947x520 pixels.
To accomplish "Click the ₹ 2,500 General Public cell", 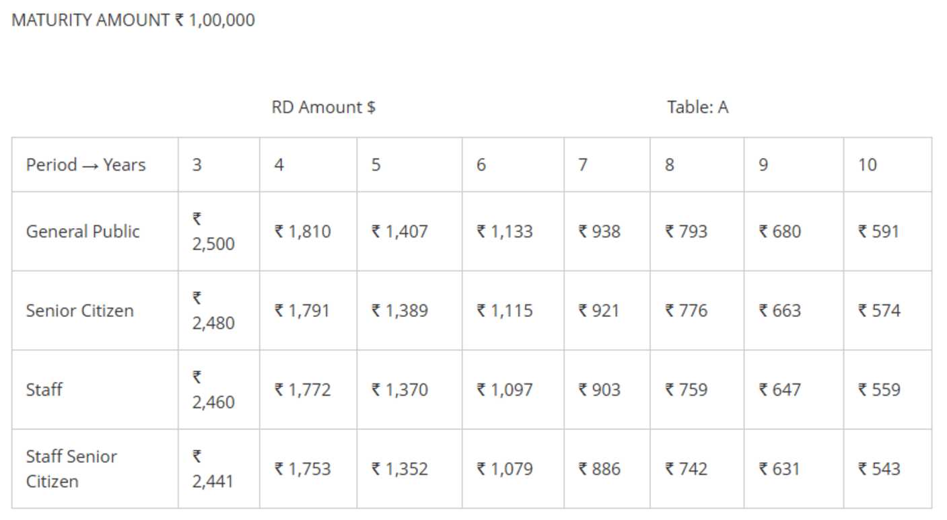I will pyautogui.click(x=213, y=231).
